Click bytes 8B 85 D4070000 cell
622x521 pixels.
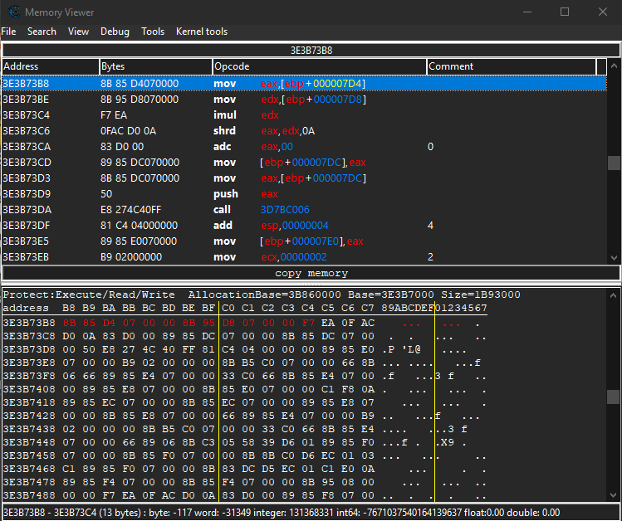click(x=140, y=84)
